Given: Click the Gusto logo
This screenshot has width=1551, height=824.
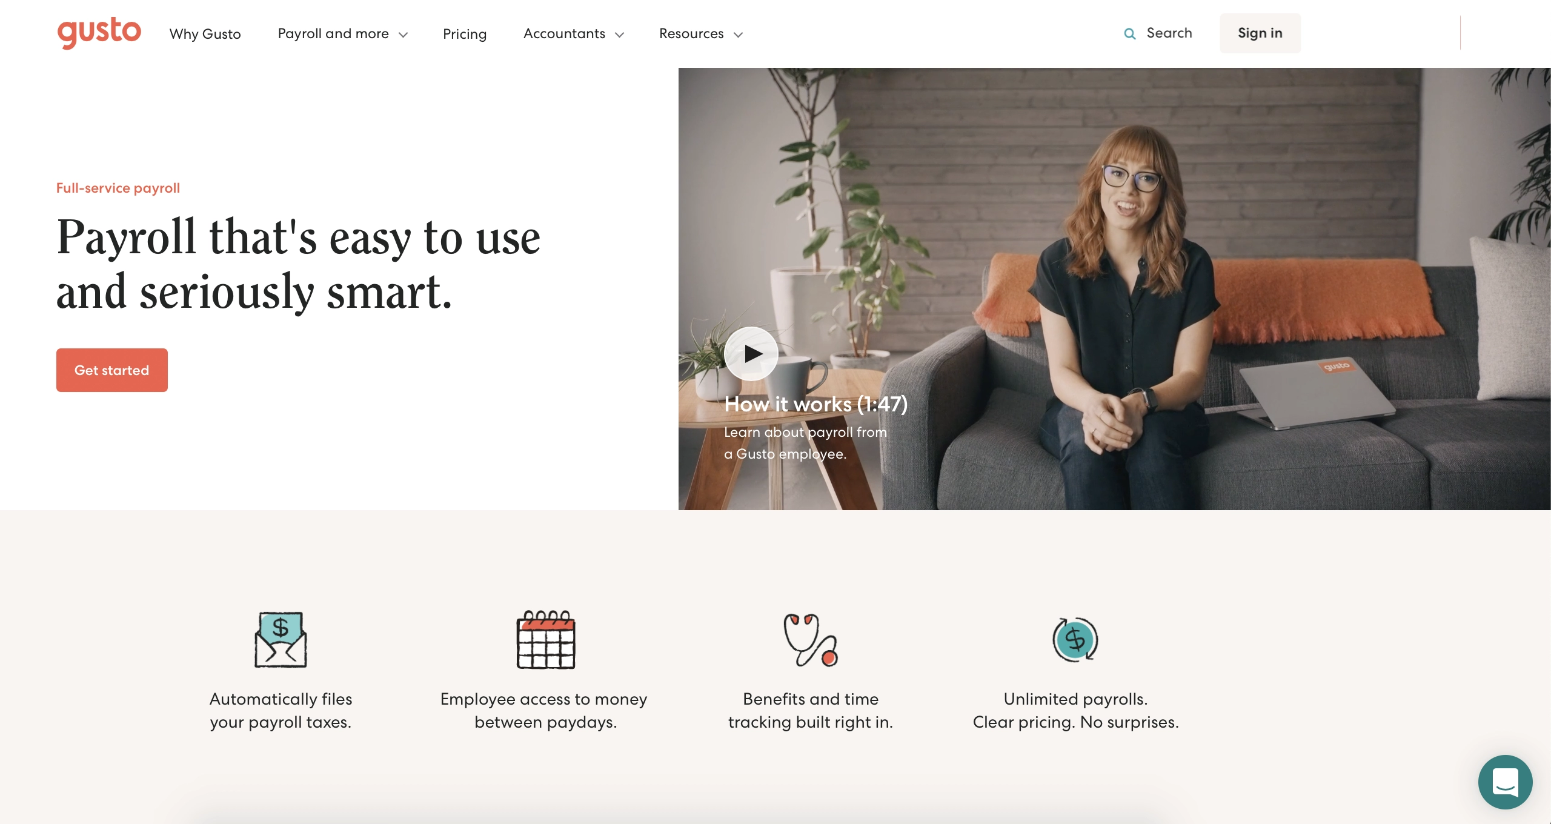Looking at the screenshot, I should [x=99, y=33].
